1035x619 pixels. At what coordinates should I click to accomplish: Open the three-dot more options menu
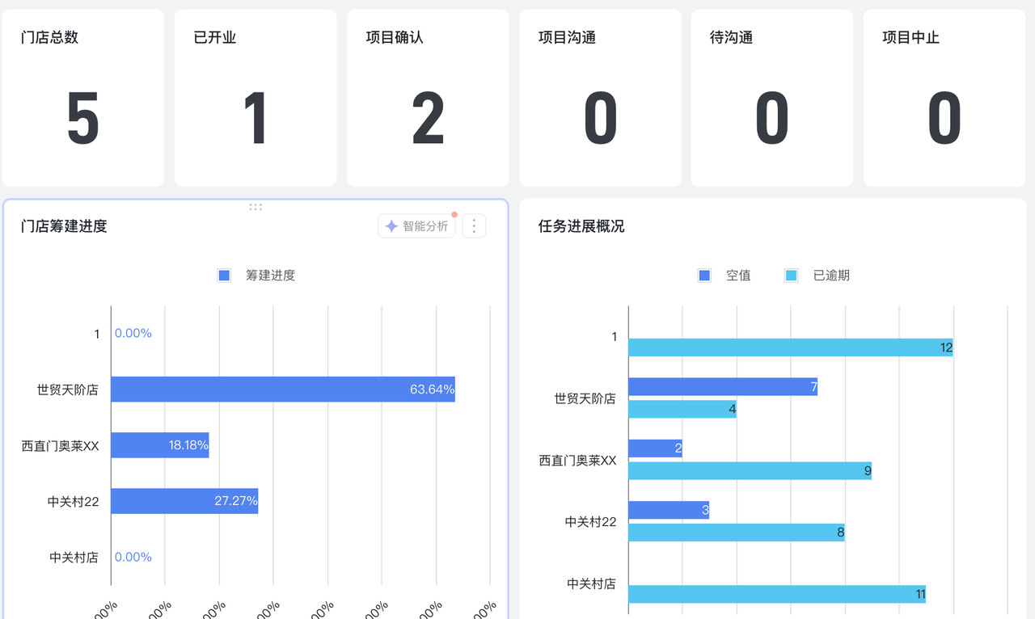click(x=474, y=226)
